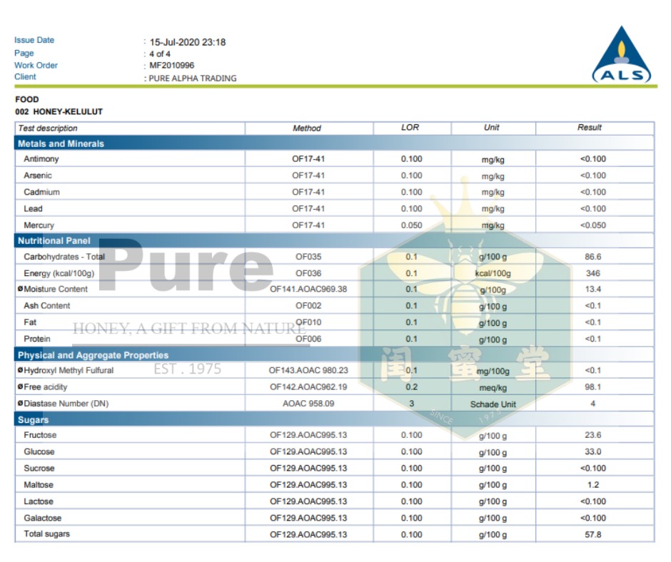Screen dimensions: 671x562
Task: Click the Hydroxyl Methyl Fulfural row label
Action: 69,370
